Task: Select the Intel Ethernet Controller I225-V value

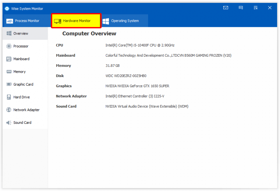Action: (x=135, y=96)
